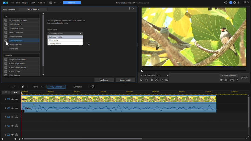Click the undo arrow in the top bar
The width and height of the screenshot is (251, 141).
[55, 3]
